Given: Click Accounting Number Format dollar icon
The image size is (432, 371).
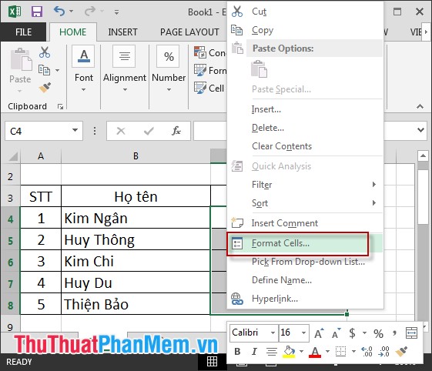Looking at the screenshot, I should tap(352, 333).
